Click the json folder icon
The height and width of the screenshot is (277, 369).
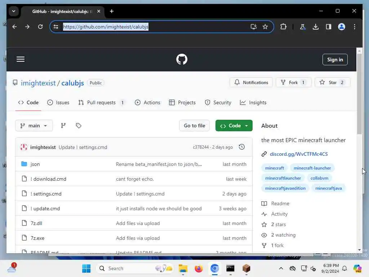(x=24, y=164)
